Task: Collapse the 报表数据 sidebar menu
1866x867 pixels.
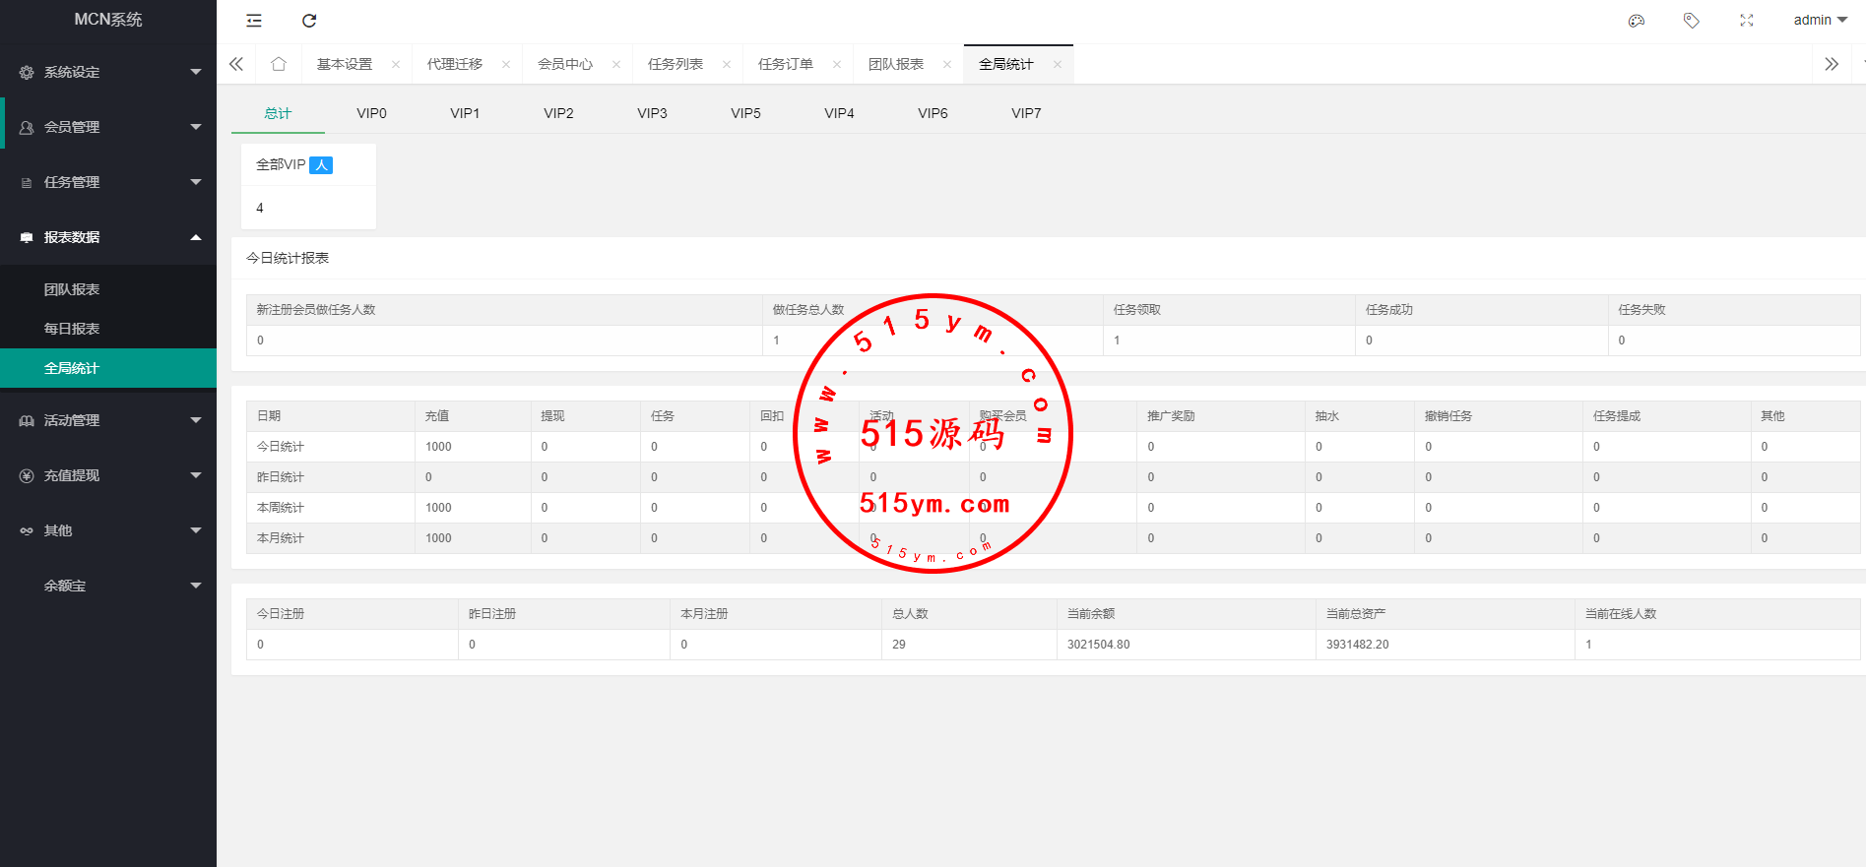Action: [x=108, y=237]
